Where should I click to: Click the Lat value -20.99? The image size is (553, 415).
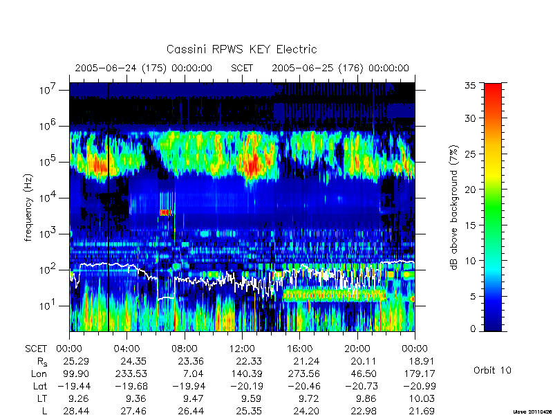click(420, 387)
